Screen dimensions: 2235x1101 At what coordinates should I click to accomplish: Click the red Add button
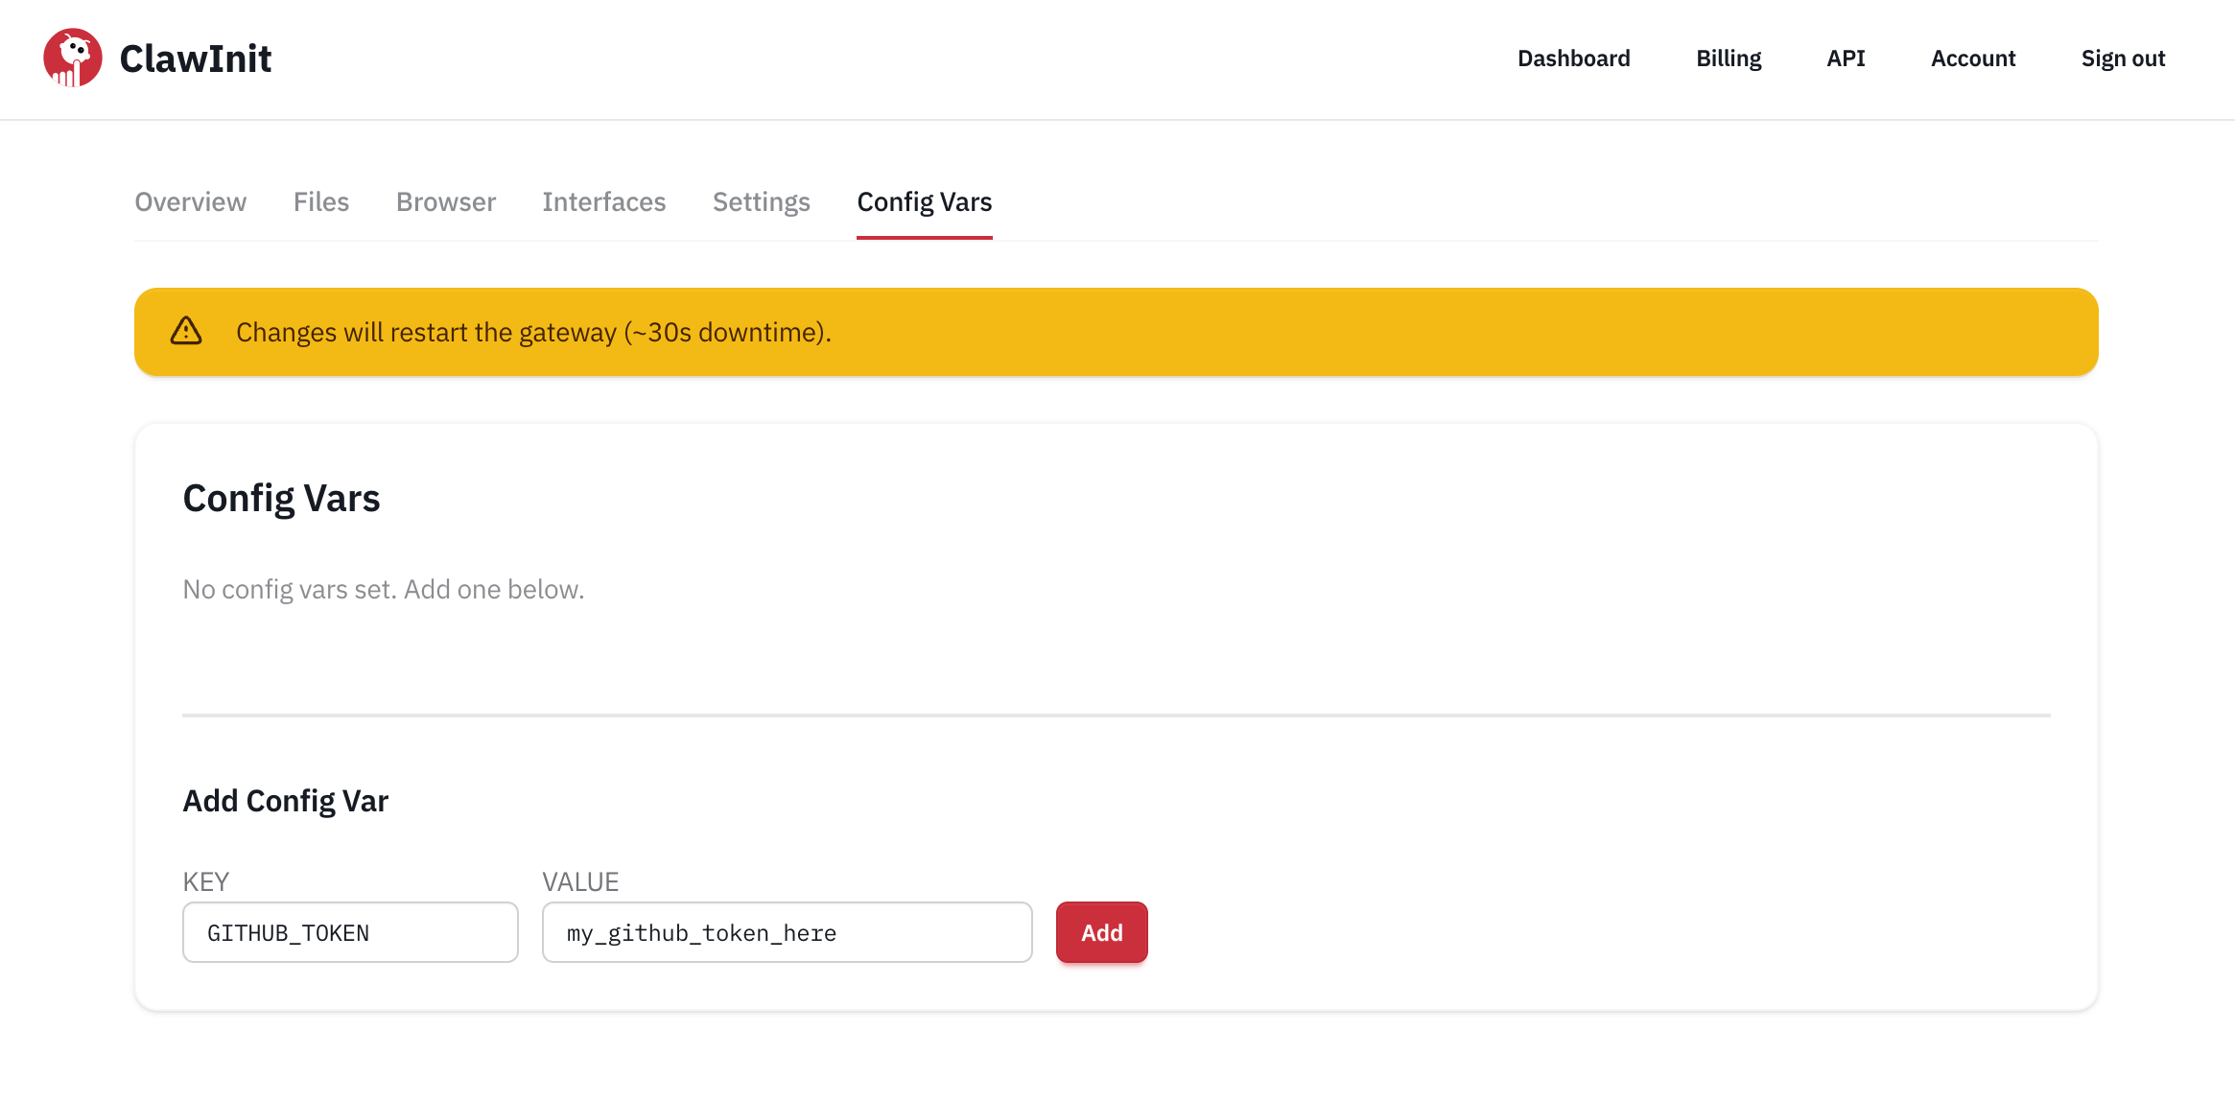[x=1101, y=931]
